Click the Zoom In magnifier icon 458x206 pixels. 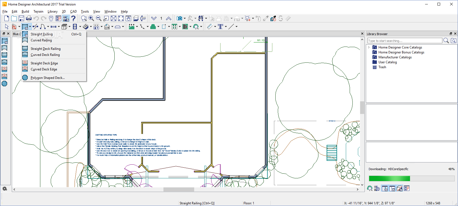click(x=91, y=18)
